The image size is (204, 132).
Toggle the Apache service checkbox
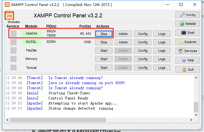click(13, 34)
